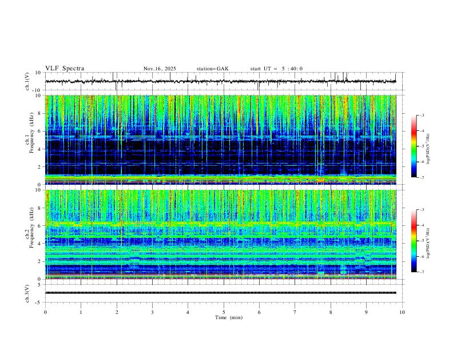Click the ch.2 spectrogram color scale bar
Image resolution: width=453 pixels, height=350 pixels.
(x=414, y=241)
